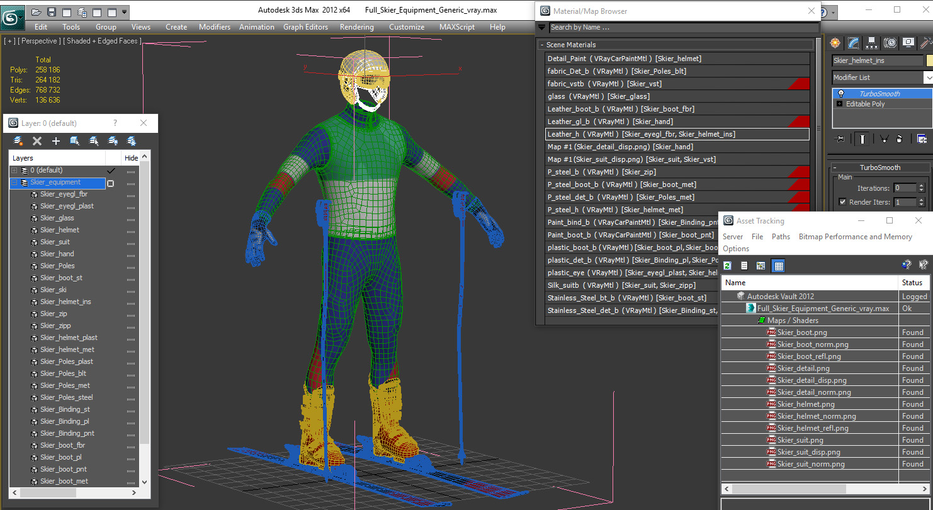The width and height of the screenshot is (933, 510).
Task: Click the Shaded + Edged Faces label
Action: [x=102, y=41]
